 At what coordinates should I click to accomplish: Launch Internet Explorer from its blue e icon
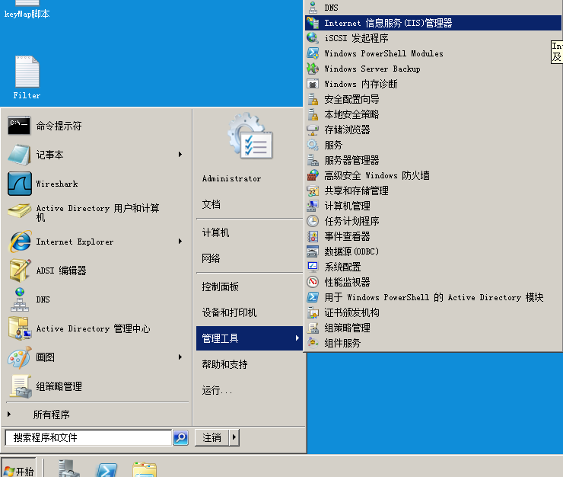click(20, 242)
